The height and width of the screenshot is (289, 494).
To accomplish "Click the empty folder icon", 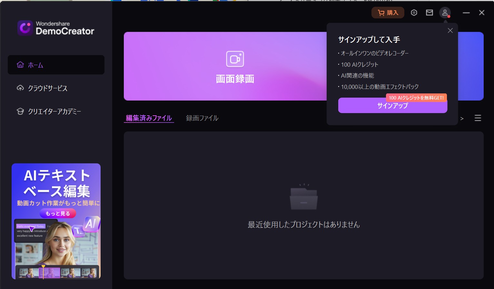I will coord(304,197).
